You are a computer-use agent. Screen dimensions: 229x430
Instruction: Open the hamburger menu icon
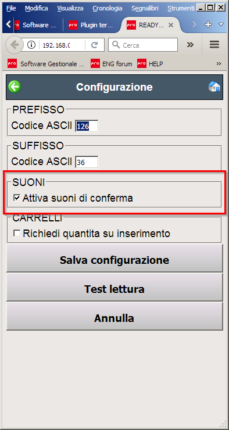(214, 44)
